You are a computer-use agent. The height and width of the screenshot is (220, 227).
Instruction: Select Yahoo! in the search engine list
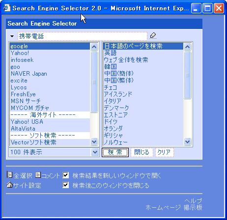click(x=50, y=53)
